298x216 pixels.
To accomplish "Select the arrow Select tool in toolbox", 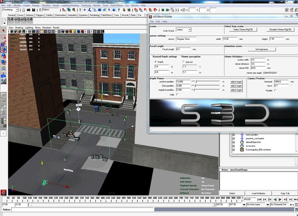I will pos(3,31).
